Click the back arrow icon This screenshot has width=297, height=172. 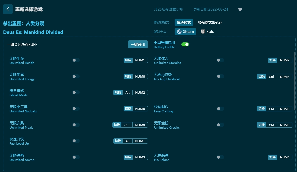click(x=8, y=9)
